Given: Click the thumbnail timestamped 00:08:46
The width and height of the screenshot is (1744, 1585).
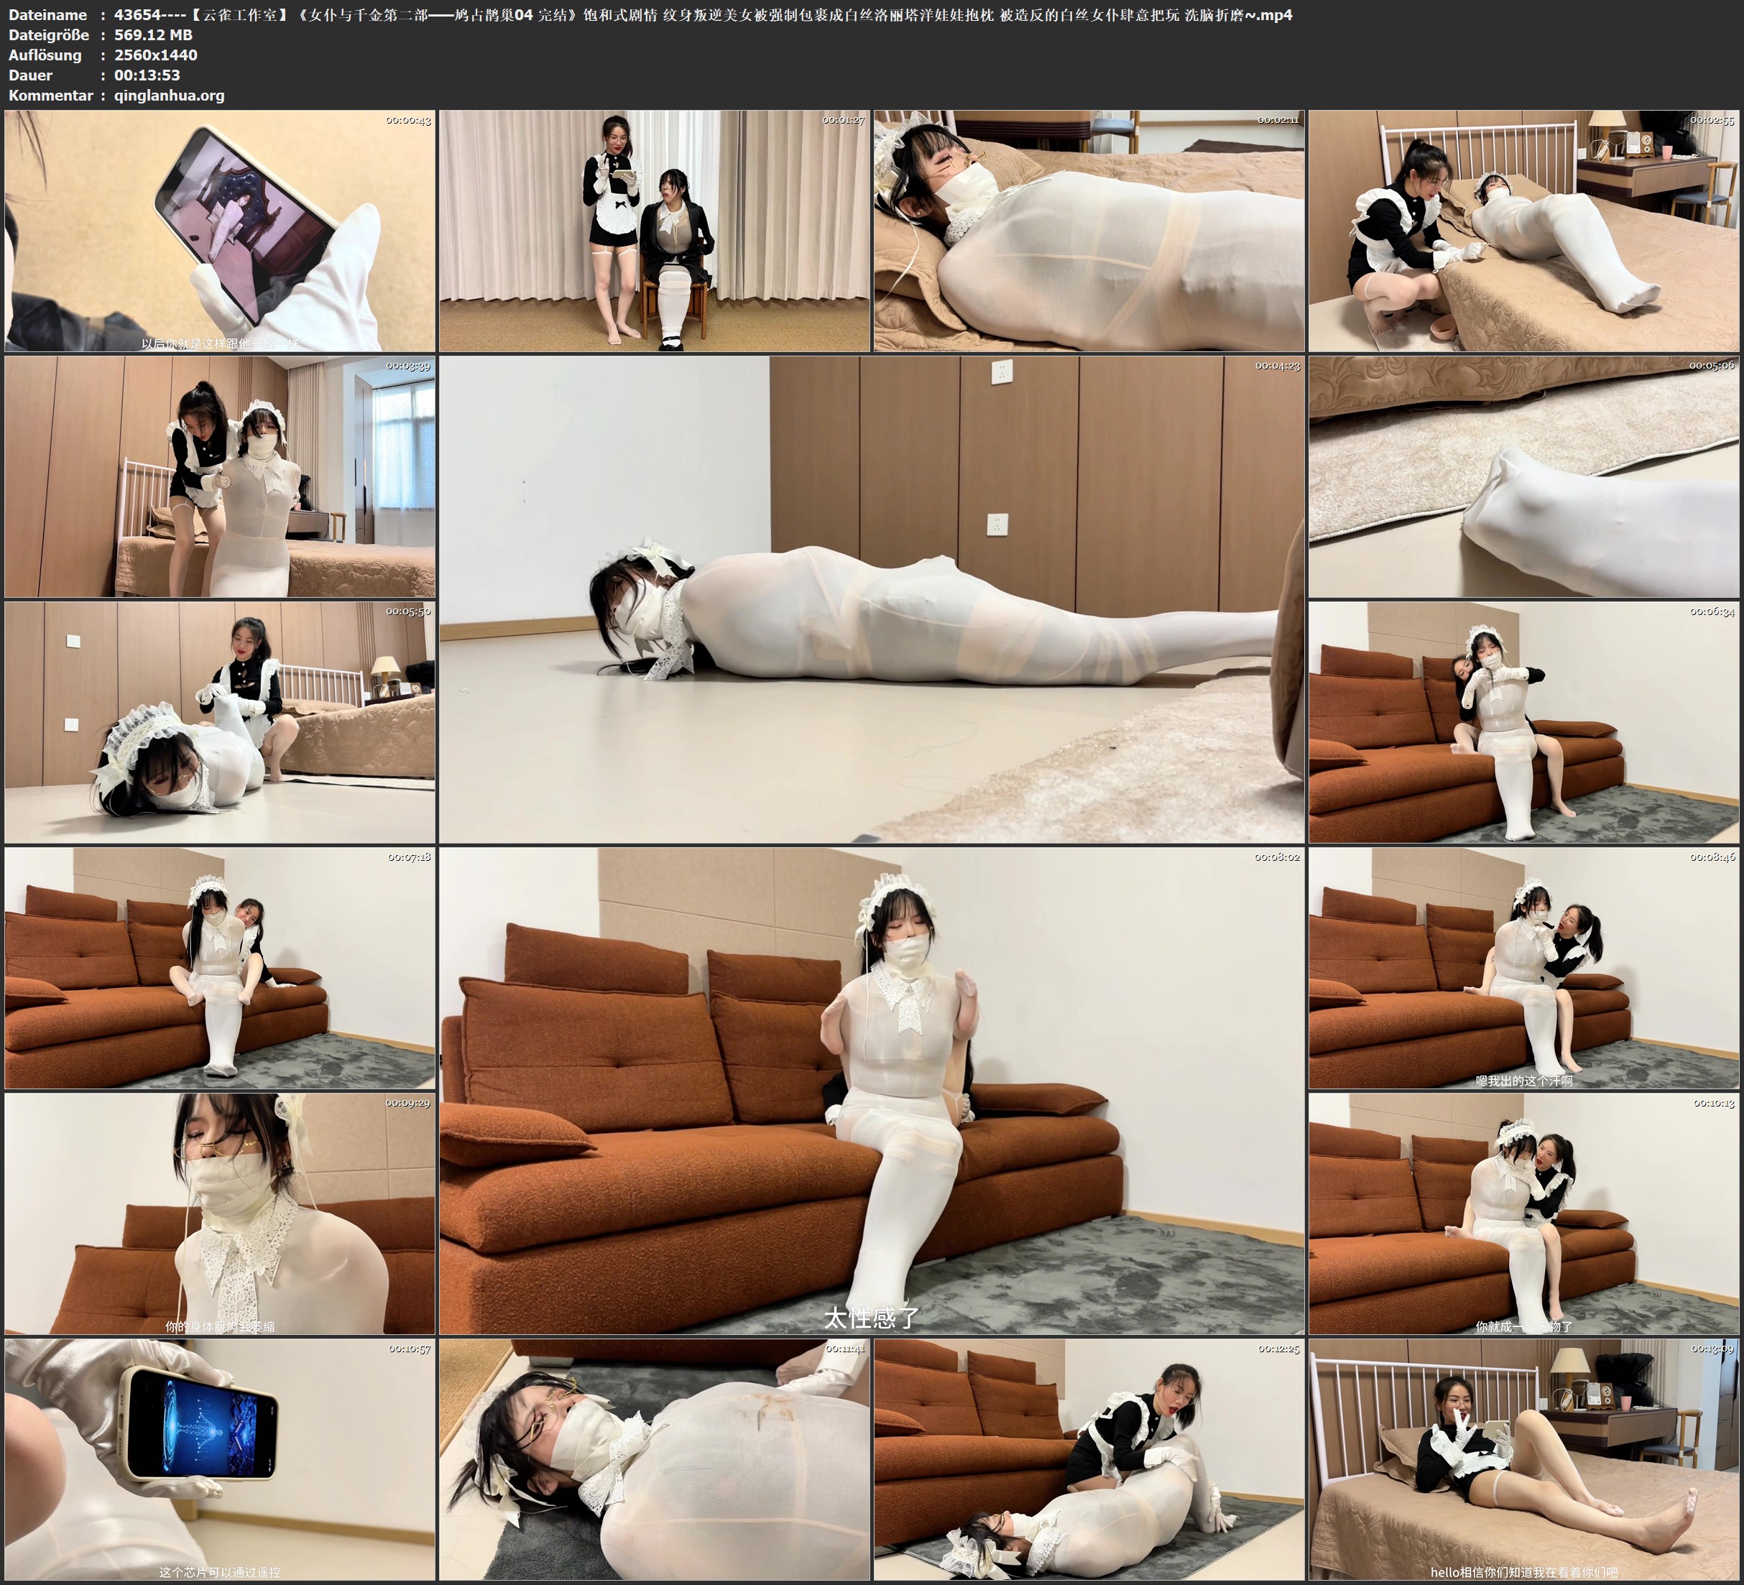Looking at the screenshot, I should [x=1523, y=967].
